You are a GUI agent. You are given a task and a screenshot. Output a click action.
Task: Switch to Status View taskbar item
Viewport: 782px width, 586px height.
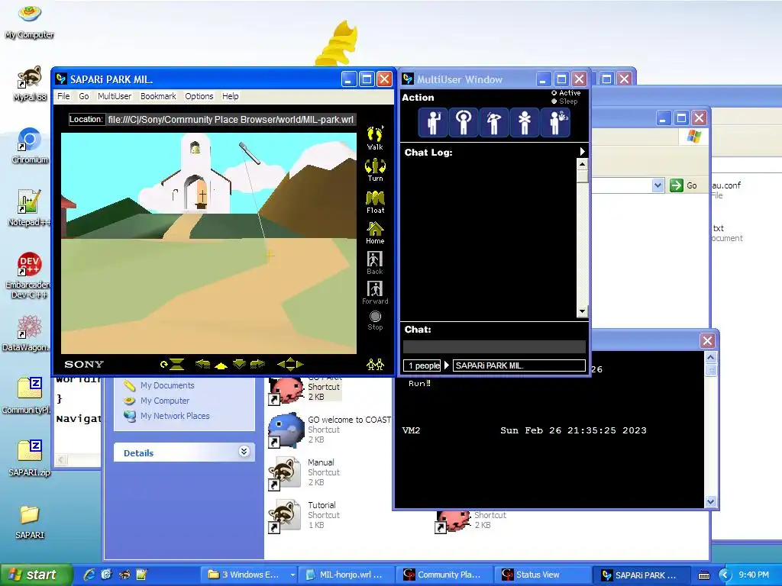542,575
